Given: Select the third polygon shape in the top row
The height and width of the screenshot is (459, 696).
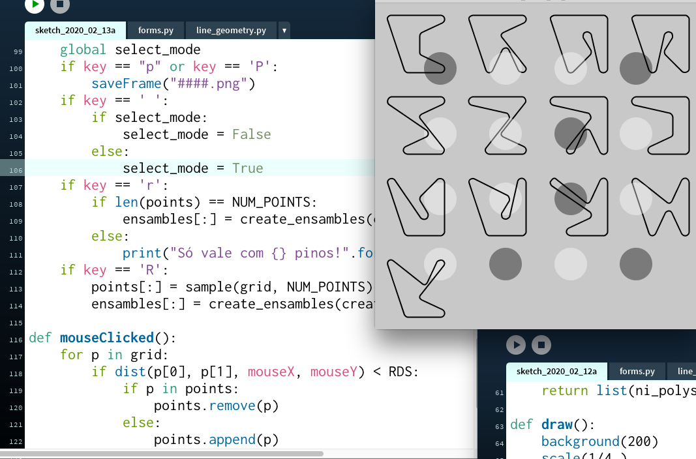Looking at the screenshot, I should (x=579, y=44).
